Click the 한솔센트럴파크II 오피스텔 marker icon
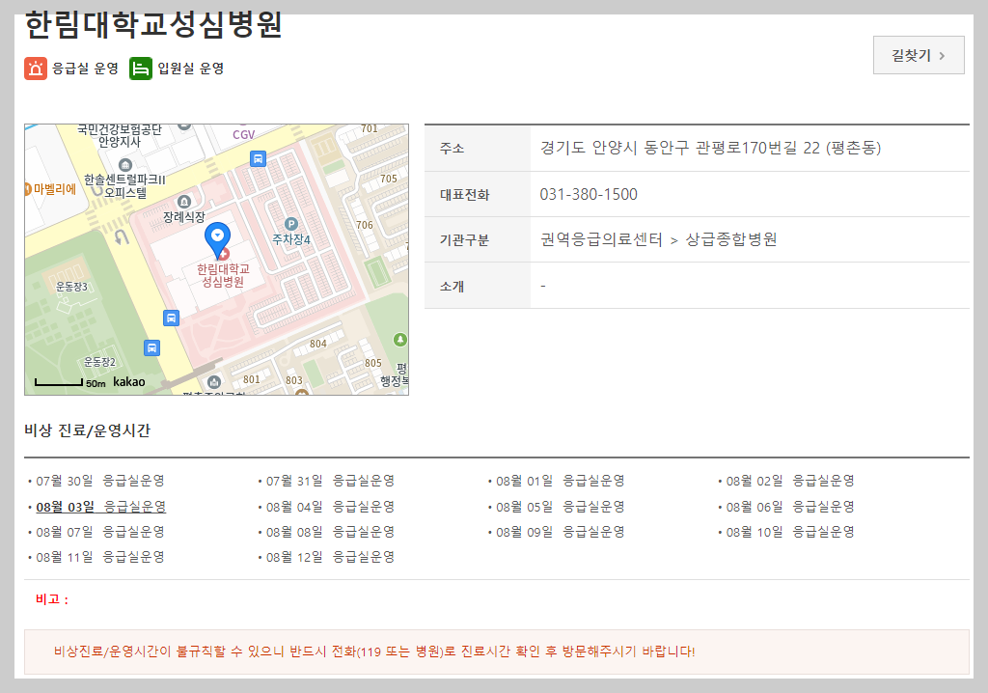Viewport: 988px width, 693px height. tap(125, 165)
